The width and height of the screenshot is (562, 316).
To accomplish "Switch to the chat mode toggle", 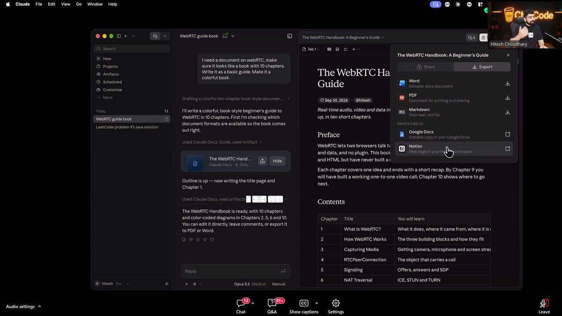I will tap(155, 36).
